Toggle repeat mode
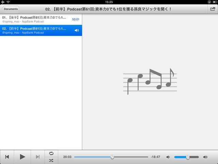 (51, 153)
